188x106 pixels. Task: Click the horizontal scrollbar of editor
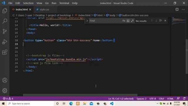80,95
